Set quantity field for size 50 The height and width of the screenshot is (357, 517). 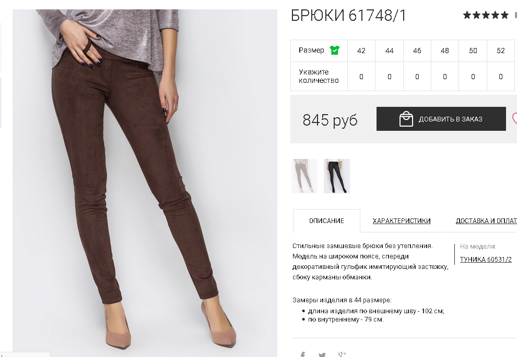click(x=473, y=77)
